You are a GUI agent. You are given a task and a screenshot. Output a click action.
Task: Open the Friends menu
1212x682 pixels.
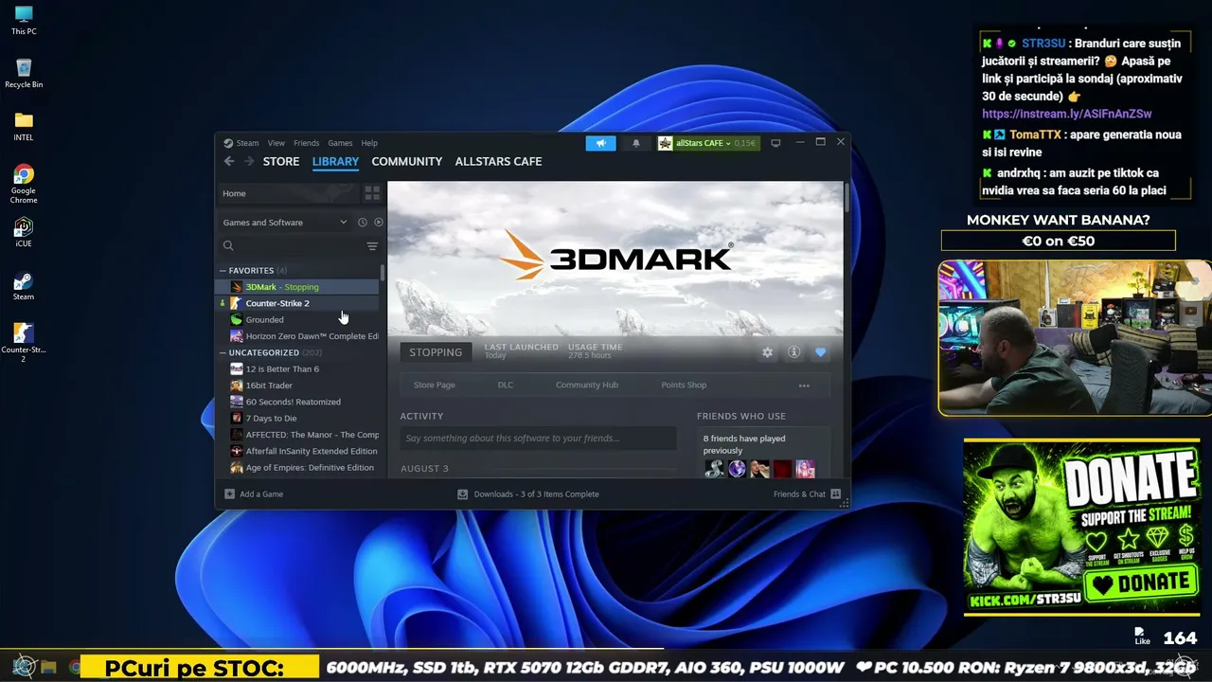pyautogui.click(x=307, y=143)
